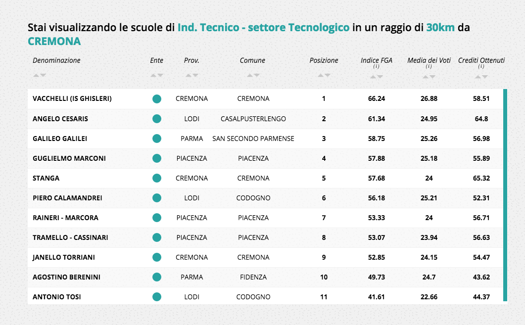525x325 pixels.
Task: Sort Prov. column descending via down arrow
Action: (x=195, y=75)
